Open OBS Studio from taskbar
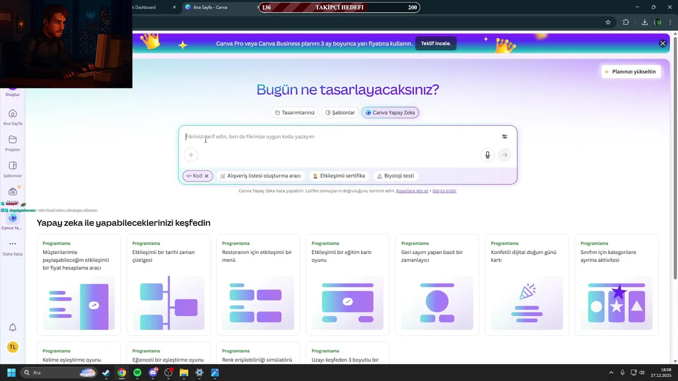 click(168, 373)
